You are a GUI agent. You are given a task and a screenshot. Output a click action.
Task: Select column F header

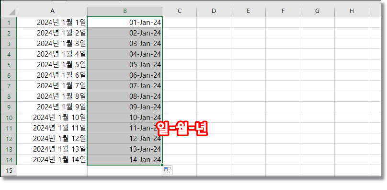pyautogui.click(x=283, y=11)
